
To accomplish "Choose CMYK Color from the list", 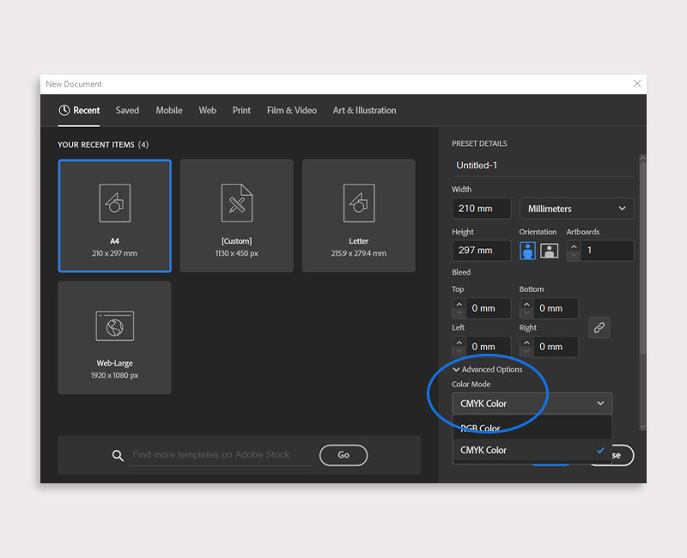I will (532, 450).
